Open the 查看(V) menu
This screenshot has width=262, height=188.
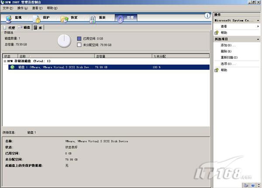[37, 8]
